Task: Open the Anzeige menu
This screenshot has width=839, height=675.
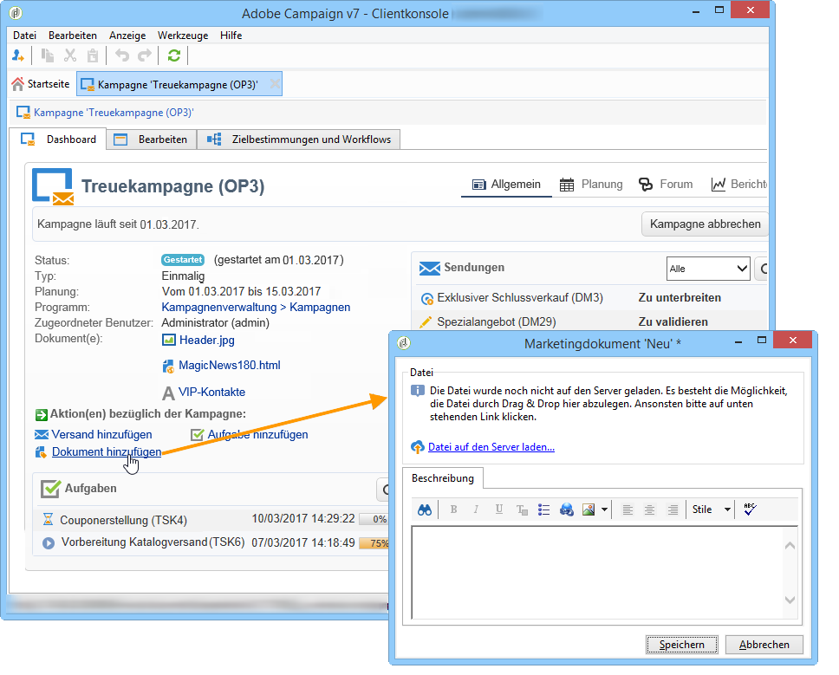Action: (x=127, y=36)
